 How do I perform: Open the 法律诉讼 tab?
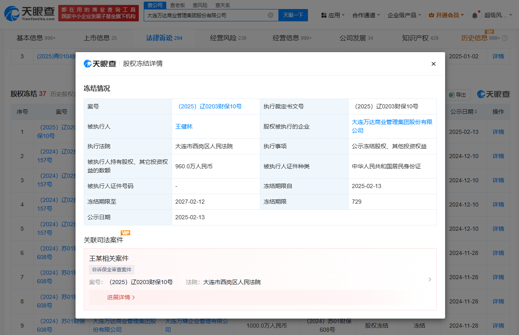[x=164, y=38]
